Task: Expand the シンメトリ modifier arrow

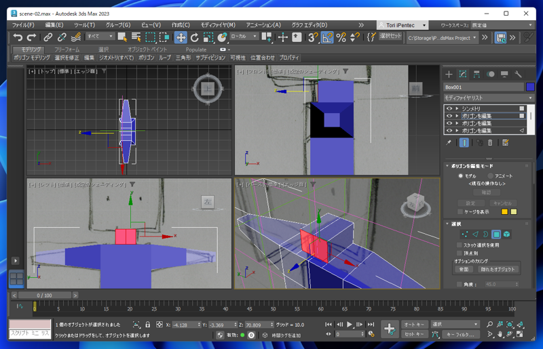Action: point(457,108)
